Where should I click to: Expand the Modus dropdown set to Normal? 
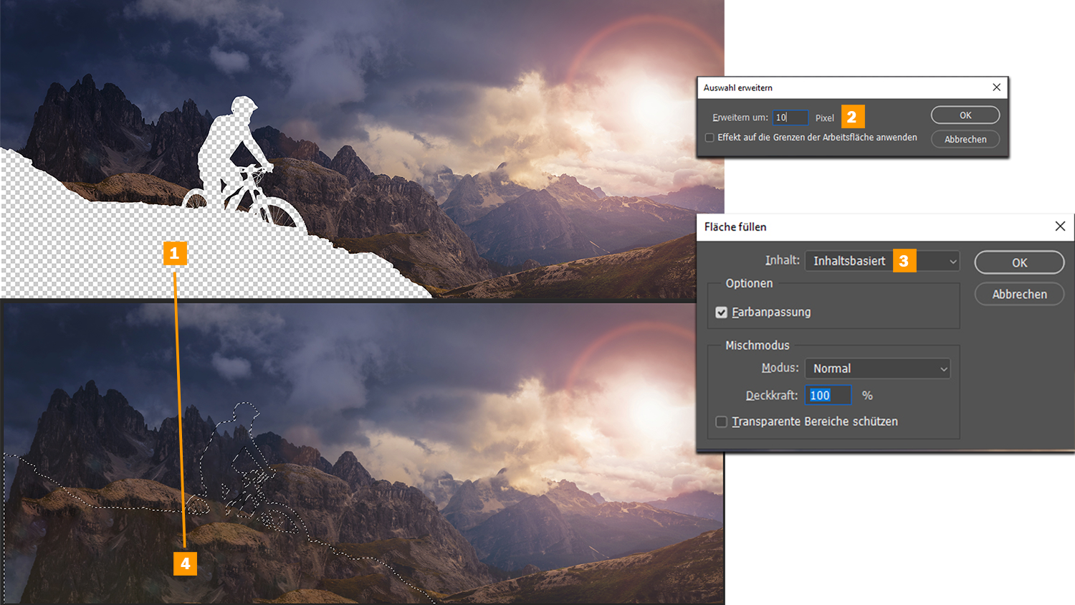pos(877,368)
